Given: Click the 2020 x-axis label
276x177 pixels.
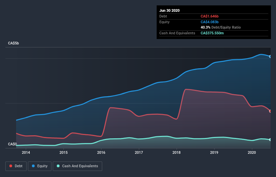Looking at the screenshot, I should pos(252,152).
